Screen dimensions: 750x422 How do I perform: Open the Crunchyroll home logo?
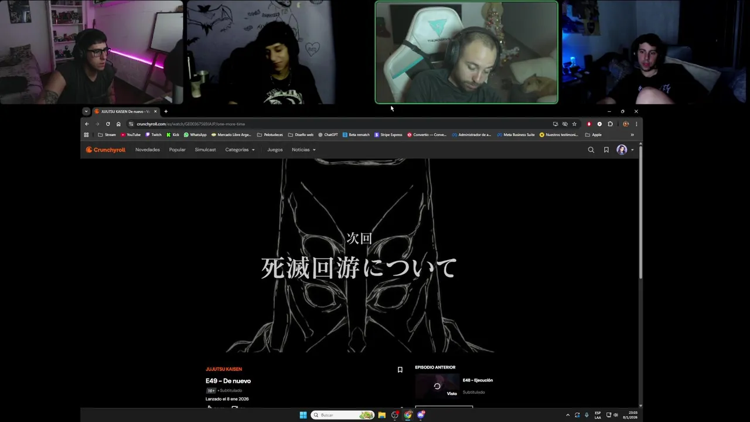pos(105,149)
